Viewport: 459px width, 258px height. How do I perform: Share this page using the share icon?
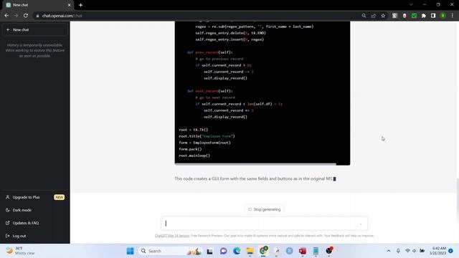pos(374,16)
